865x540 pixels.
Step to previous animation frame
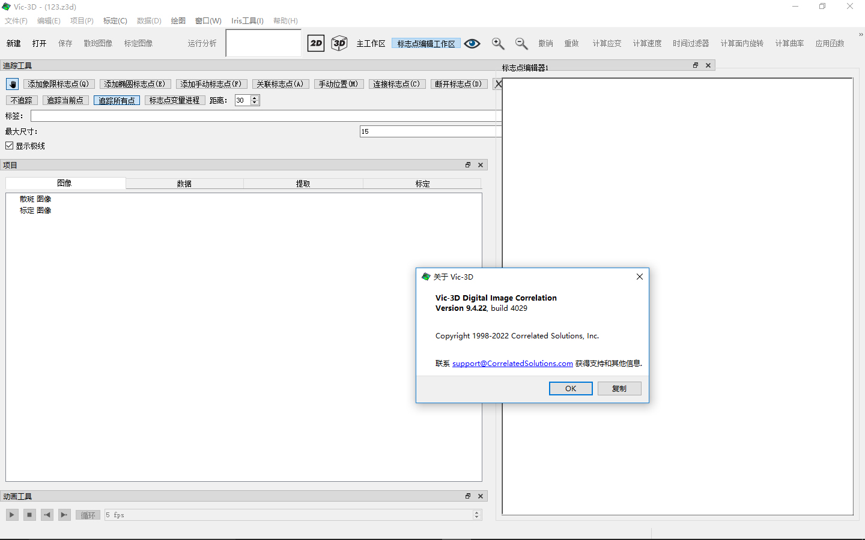[x=47, y=515]
